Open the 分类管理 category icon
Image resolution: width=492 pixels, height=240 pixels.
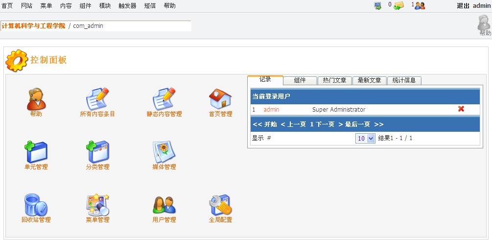point(97,152)
